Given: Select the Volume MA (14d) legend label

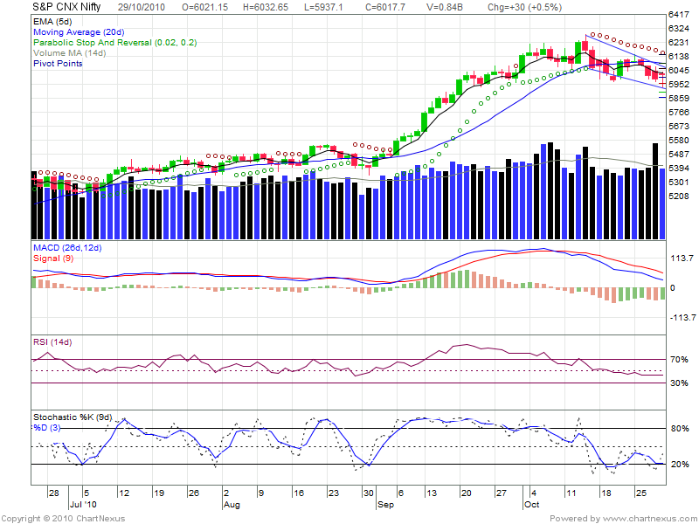Looking at the screenshot, I should 69,53.
